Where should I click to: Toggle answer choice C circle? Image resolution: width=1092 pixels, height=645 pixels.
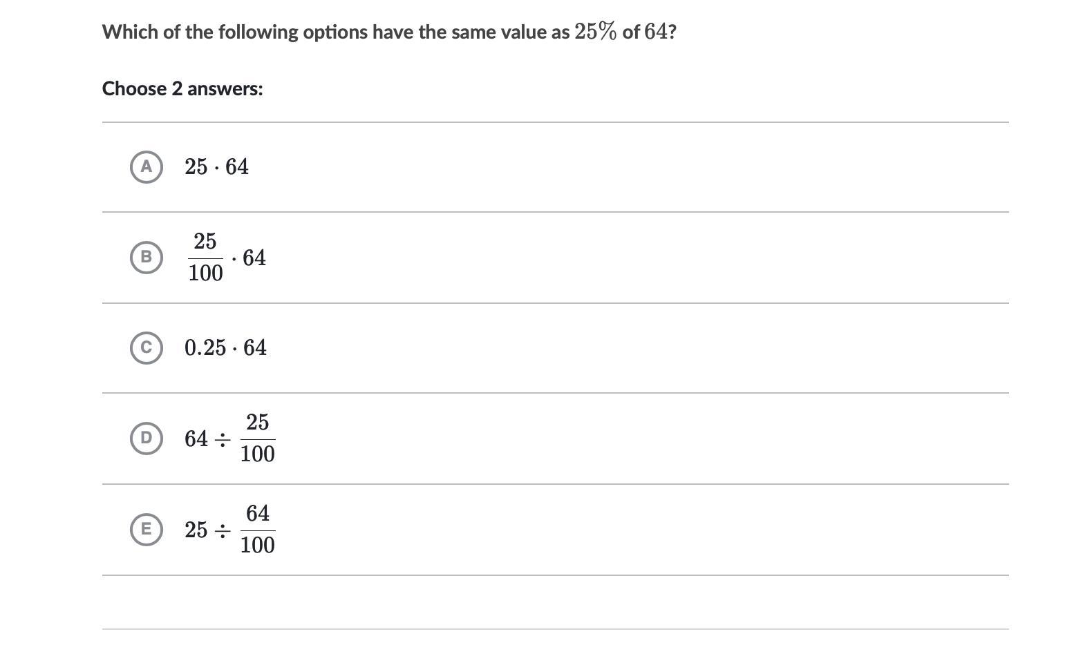146,347
